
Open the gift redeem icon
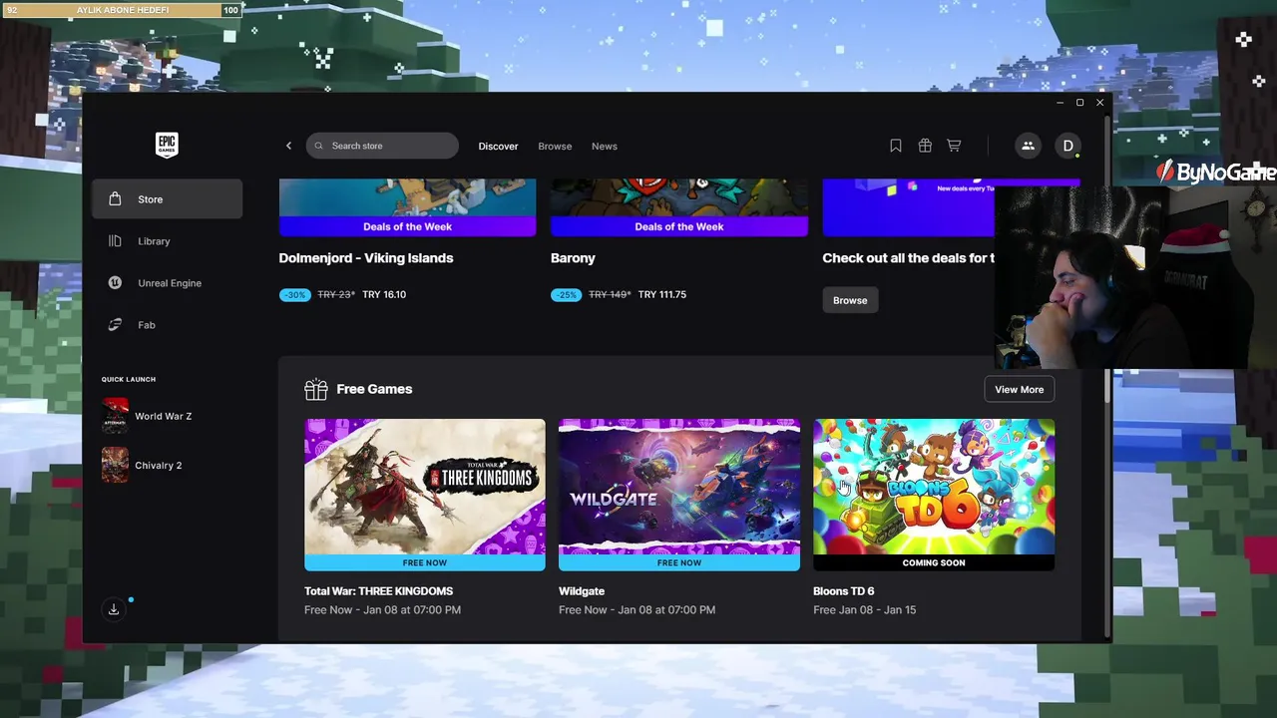pos(925,146)
